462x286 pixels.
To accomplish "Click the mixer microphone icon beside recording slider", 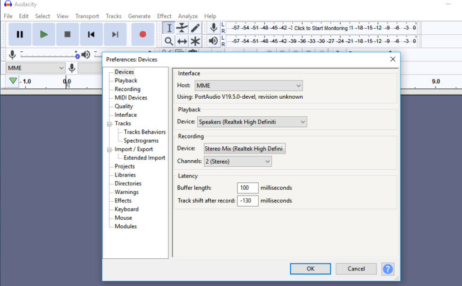I will click(x=12, y=55).
